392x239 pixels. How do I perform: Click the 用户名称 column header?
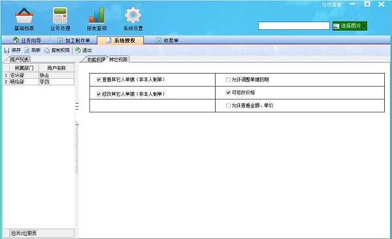tap(56, 68)
